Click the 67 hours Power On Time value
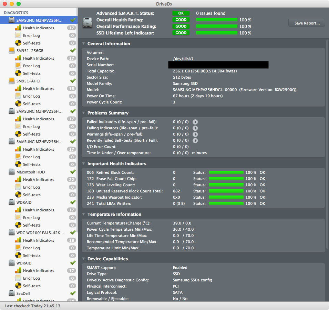329x310 pixels. pyautogui.click(x=198, y=96)
